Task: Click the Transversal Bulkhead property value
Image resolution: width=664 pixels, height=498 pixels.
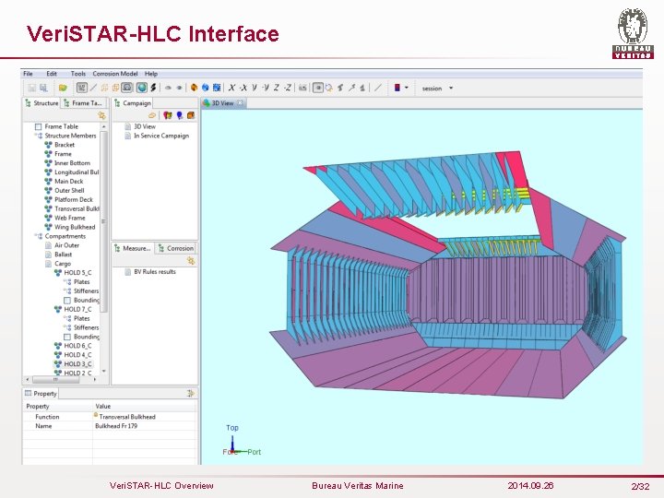Action: coord(127,417)
